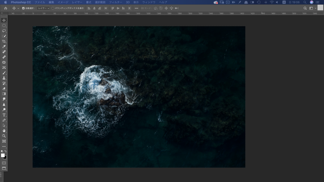This screenshot has width=324, height=182.
Task: Select the Gradient tool
Action: point(4,94)
